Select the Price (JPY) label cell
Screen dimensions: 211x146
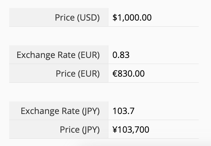[x=59, y=129]
